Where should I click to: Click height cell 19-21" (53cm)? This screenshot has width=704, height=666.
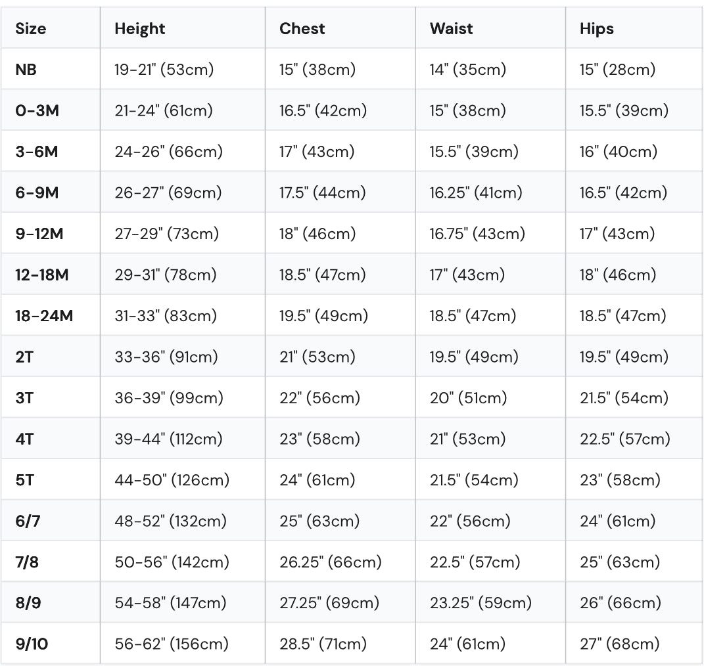(x=164, y=70)
